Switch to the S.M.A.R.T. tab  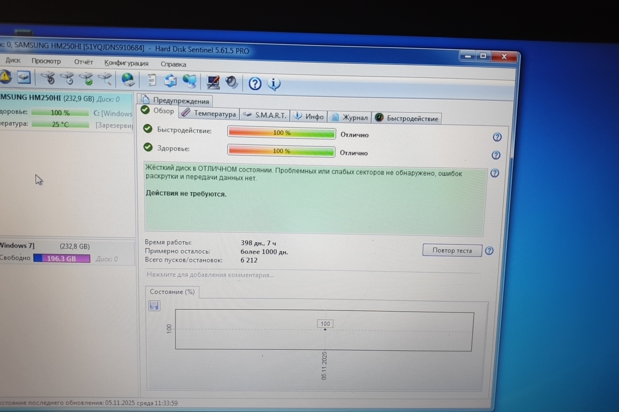coord(265,115)
